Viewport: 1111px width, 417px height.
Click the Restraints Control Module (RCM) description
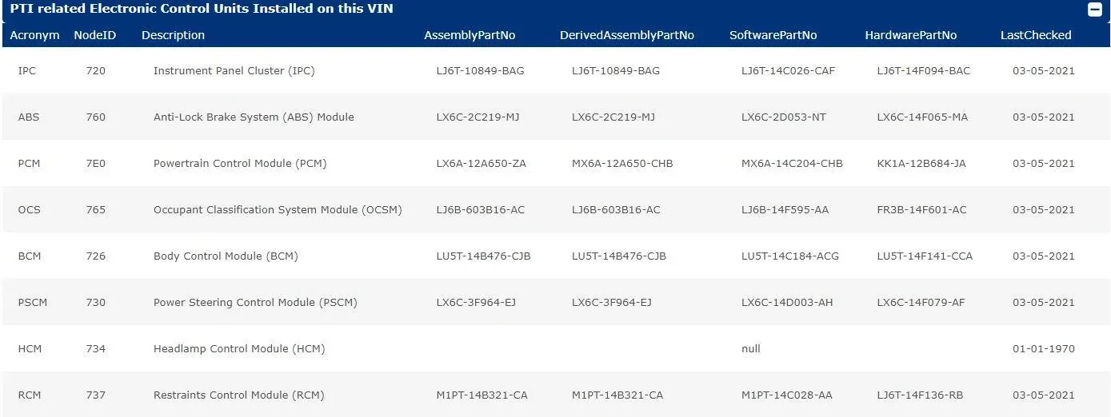click(238, 395)
